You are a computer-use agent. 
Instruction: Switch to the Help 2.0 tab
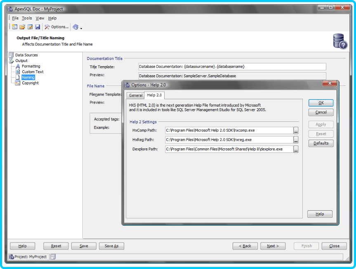tap(154, 95)
